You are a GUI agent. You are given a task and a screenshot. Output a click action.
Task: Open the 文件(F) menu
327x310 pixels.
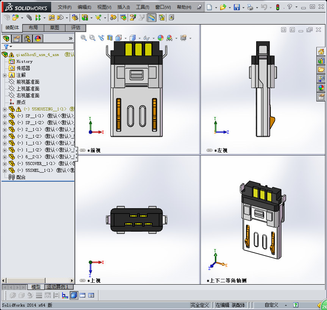pos(65,7)
